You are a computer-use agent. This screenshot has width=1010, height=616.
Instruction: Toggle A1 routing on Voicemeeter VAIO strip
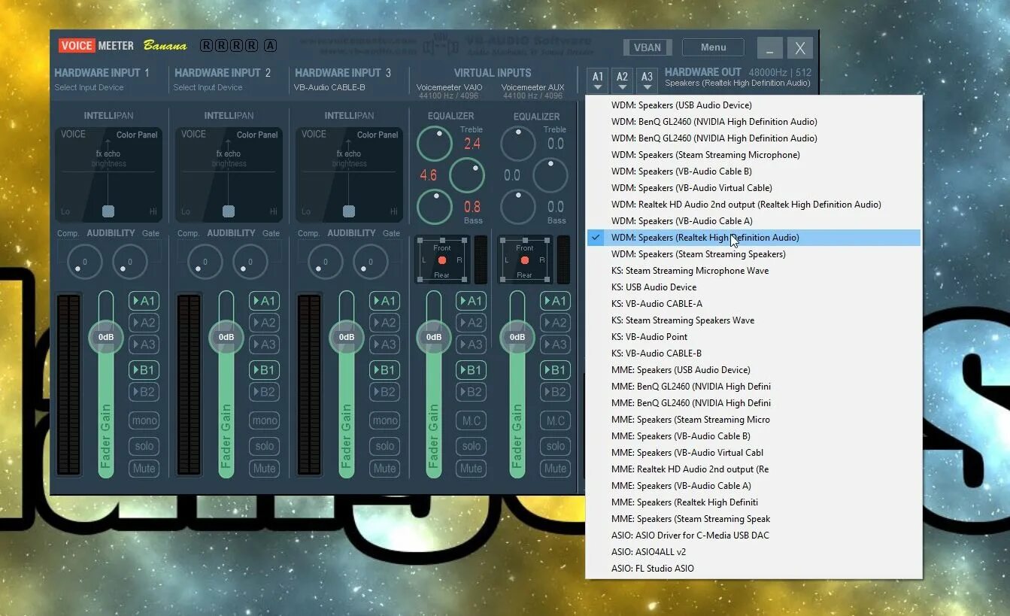[472, 301]
